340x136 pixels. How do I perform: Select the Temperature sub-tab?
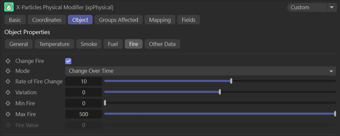pyautogui.click(x=54, y=44)
